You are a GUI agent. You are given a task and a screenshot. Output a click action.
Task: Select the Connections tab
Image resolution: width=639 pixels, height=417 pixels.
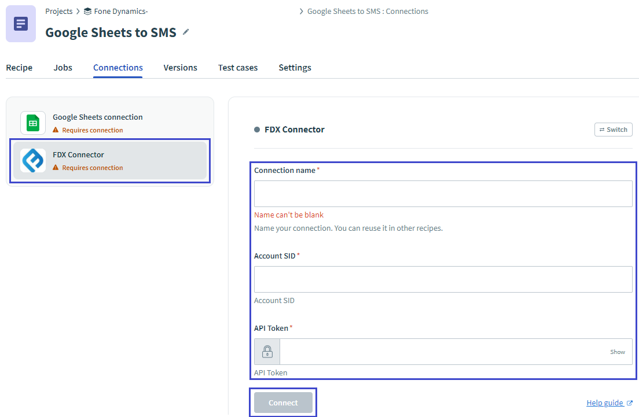click(117, 68)
